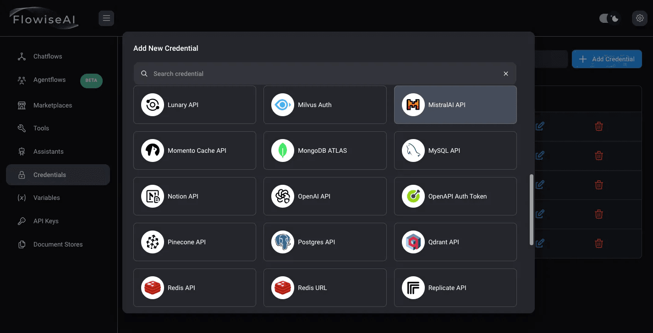
Task: Choose the Replicate API icon
Action: pos(413,288)
